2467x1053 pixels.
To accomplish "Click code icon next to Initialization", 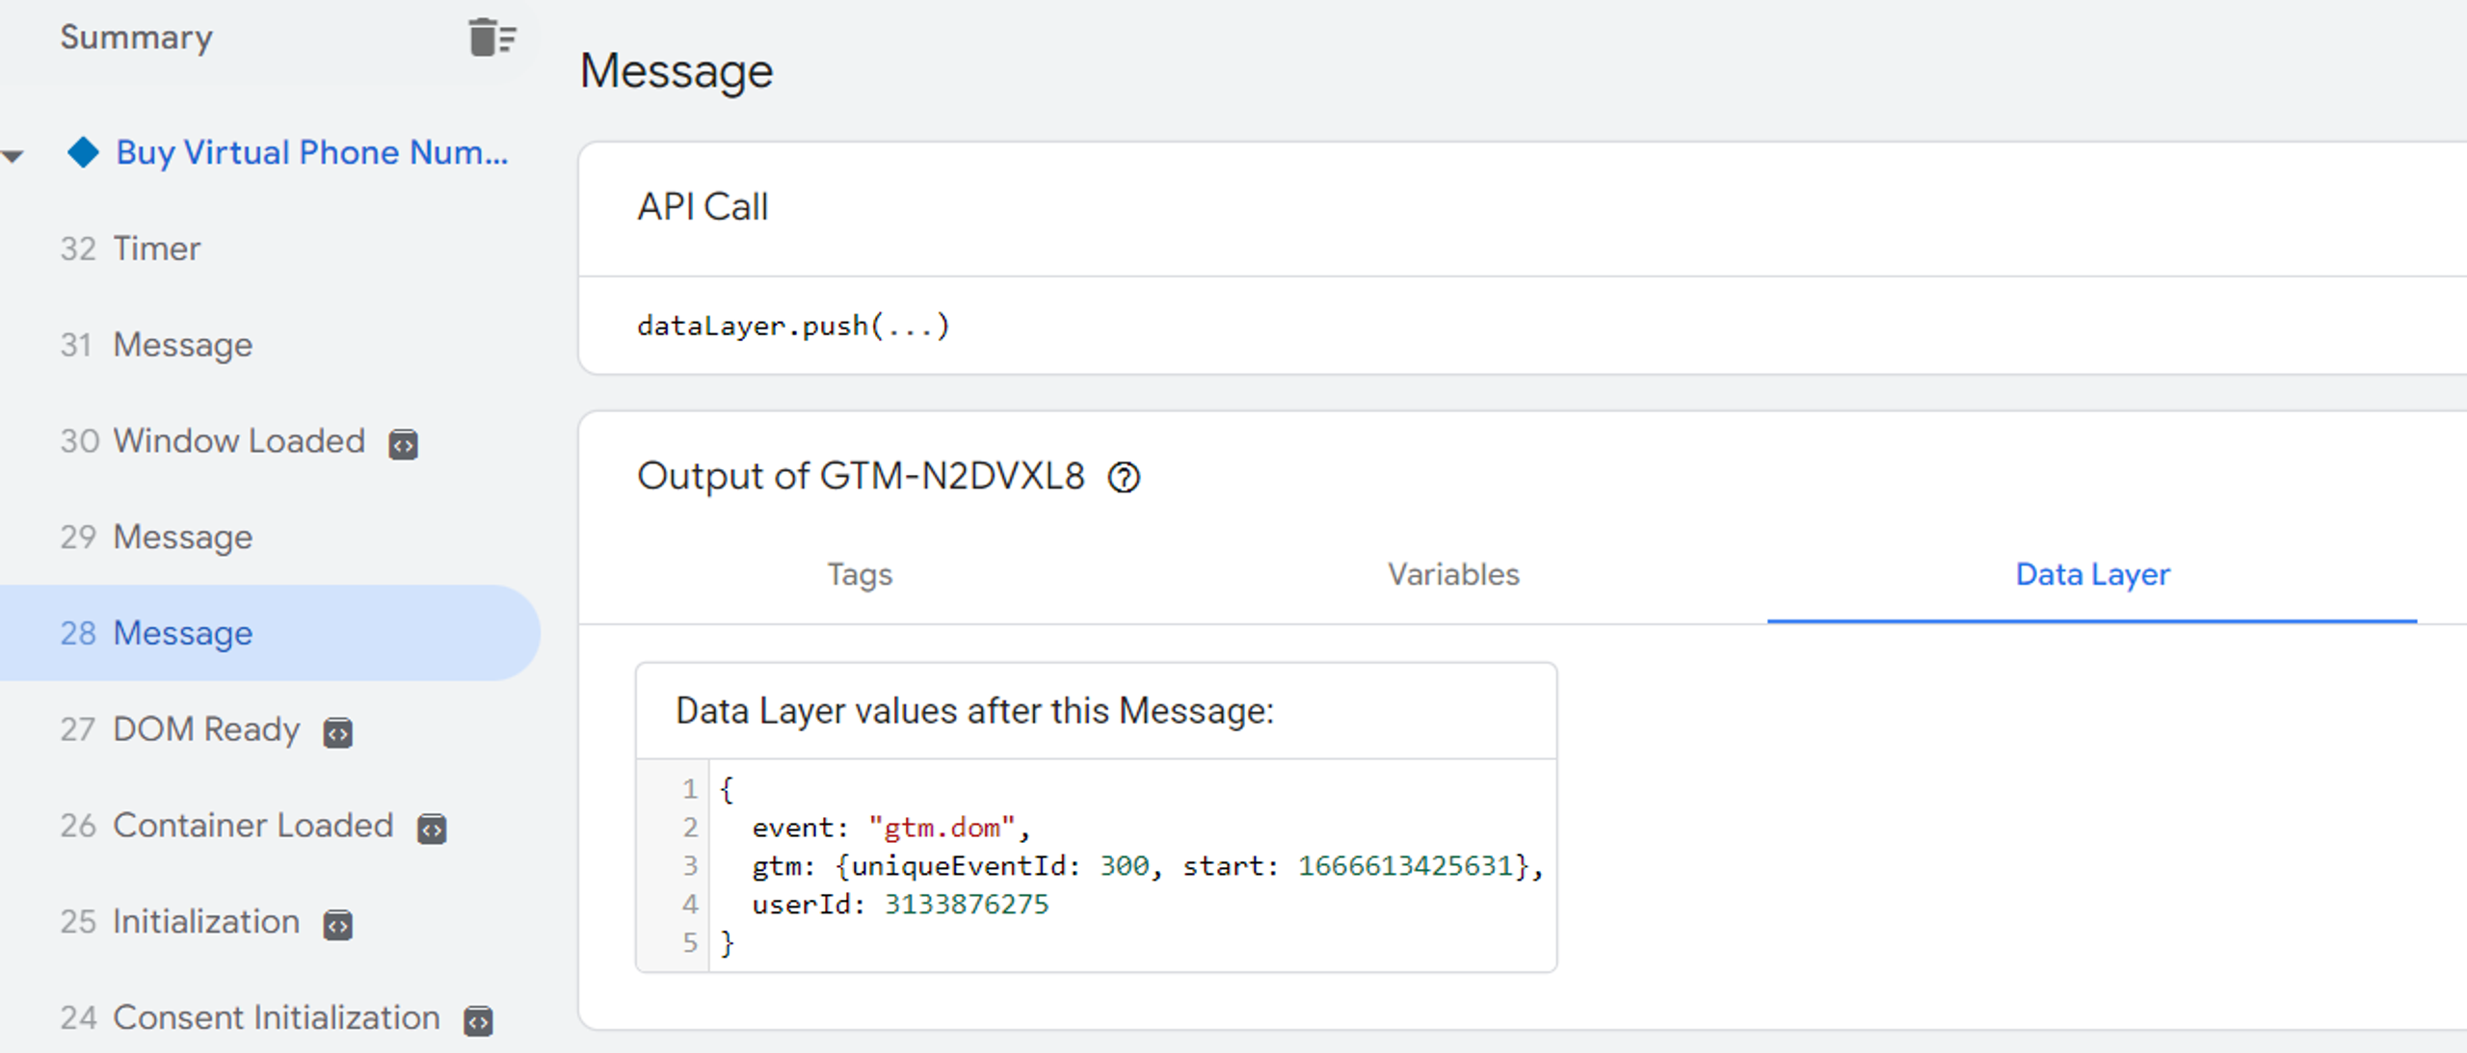I will 337,925.
